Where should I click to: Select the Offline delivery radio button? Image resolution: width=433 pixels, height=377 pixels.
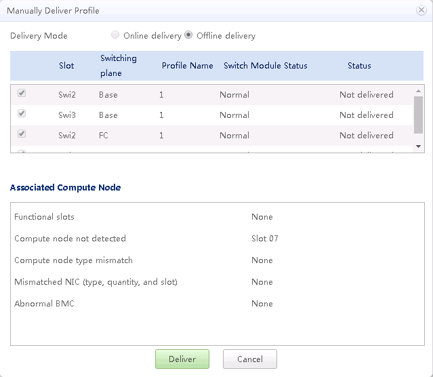[x=188, y=35]
